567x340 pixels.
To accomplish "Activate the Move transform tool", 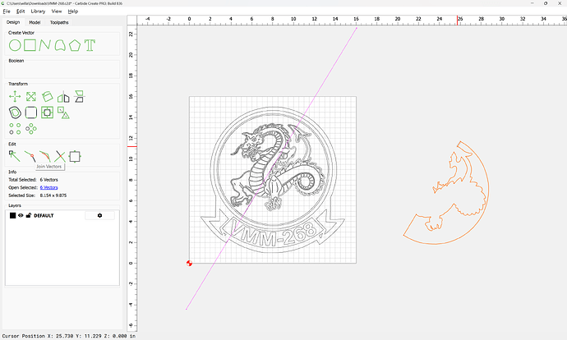I will (x=14, y=97).
